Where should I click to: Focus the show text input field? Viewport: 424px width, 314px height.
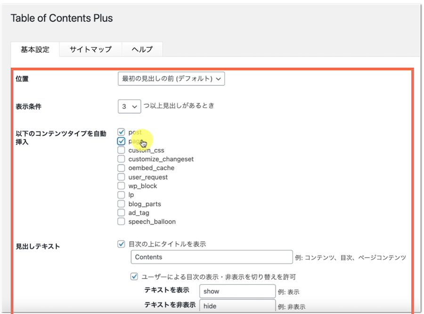(237, 291)
